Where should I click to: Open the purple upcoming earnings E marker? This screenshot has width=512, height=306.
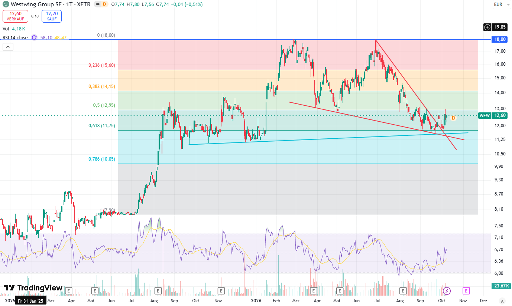tap(466, 291)
